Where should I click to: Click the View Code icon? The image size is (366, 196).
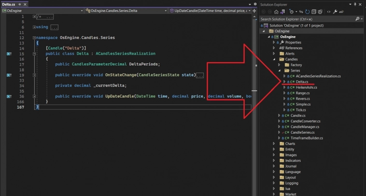point(329,12)
